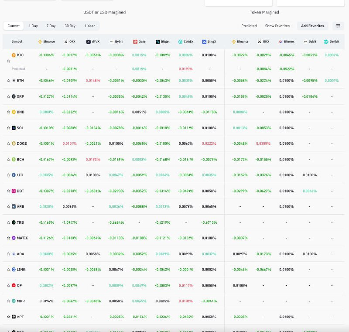The height and width of the screenshot is (332, 349).
Task: Click the BingX exchange icon
Action: pyautogui.click(x=204, y=42)
